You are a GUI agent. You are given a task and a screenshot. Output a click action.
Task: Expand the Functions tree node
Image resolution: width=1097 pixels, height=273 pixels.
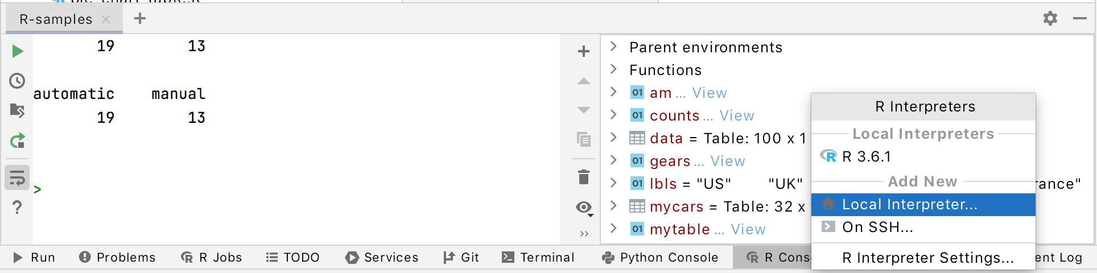click(x=613, y=69)
